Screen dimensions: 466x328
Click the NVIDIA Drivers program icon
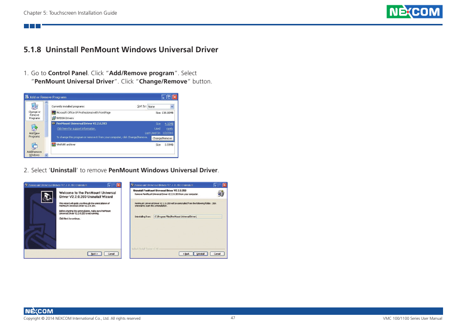(54, 118)
